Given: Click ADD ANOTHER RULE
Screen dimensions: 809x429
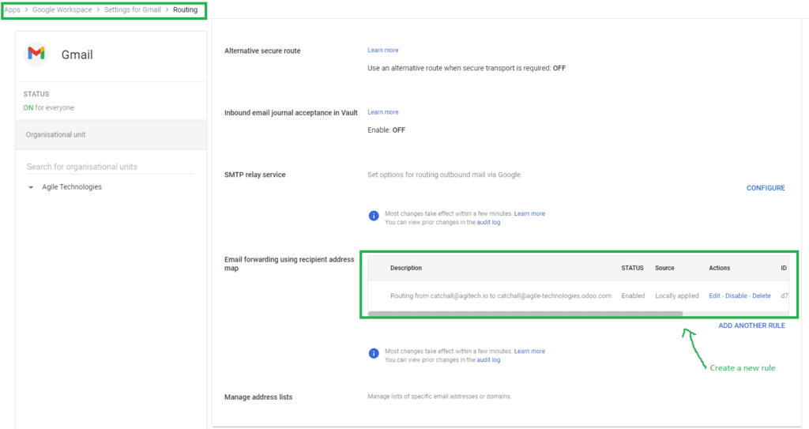Looking at the screenshot, I should (752, 326).
